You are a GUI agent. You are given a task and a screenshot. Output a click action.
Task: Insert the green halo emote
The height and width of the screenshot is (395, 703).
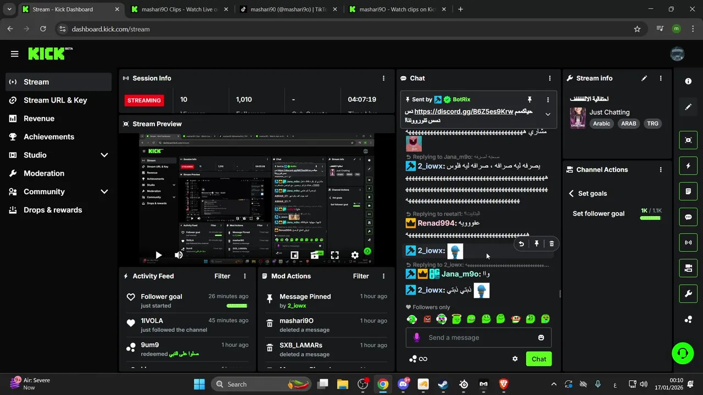click(456, 318)
